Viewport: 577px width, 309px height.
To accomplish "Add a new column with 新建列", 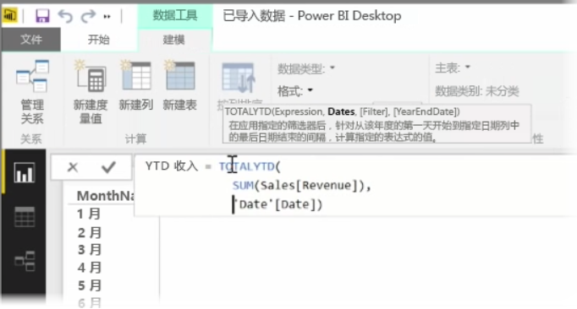I will [x=136, y=86].
